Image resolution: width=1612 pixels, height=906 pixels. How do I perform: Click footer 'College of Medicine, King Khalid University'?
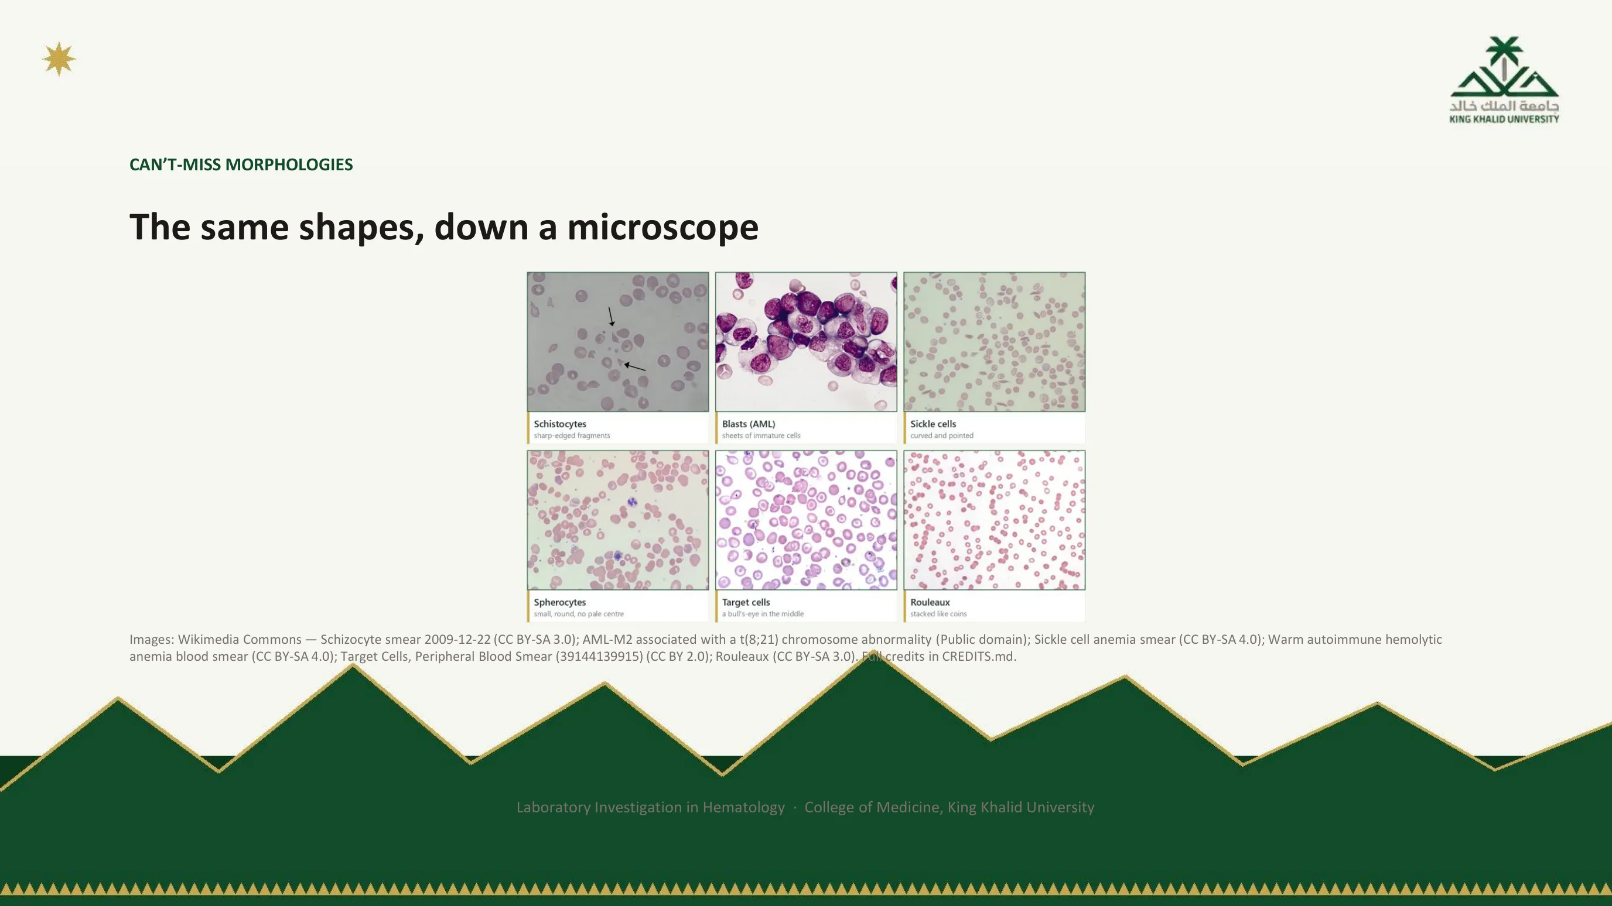(950, 807)
